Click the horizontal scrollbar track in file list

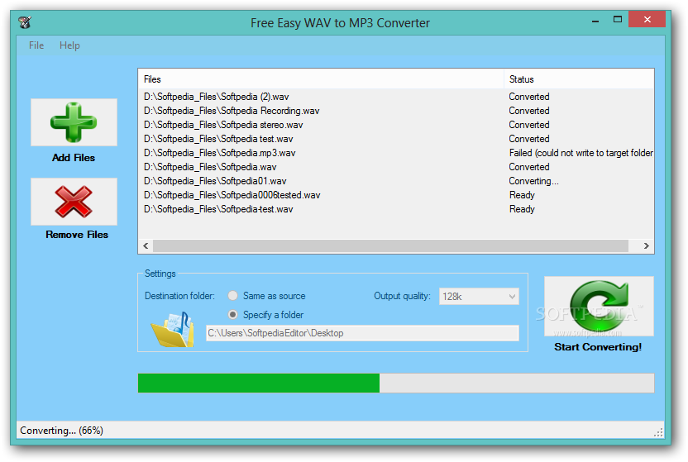(x=390, y=246)
